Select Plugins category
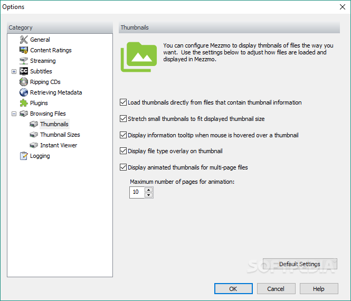 tap(39, 103)
